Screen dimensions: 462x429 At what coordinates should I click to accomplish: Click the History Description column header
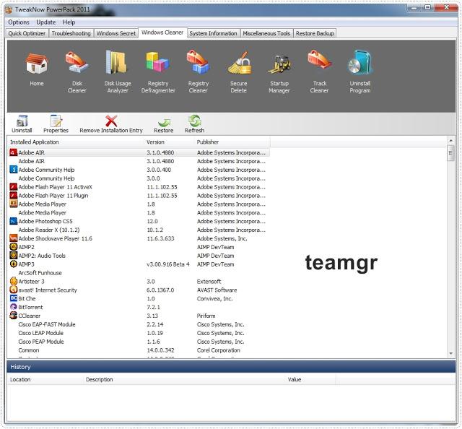point(185,379)
